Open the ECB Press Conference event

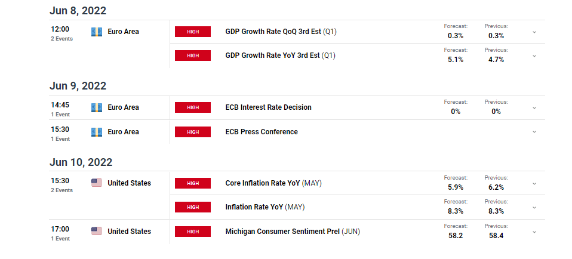pos(262,132)
